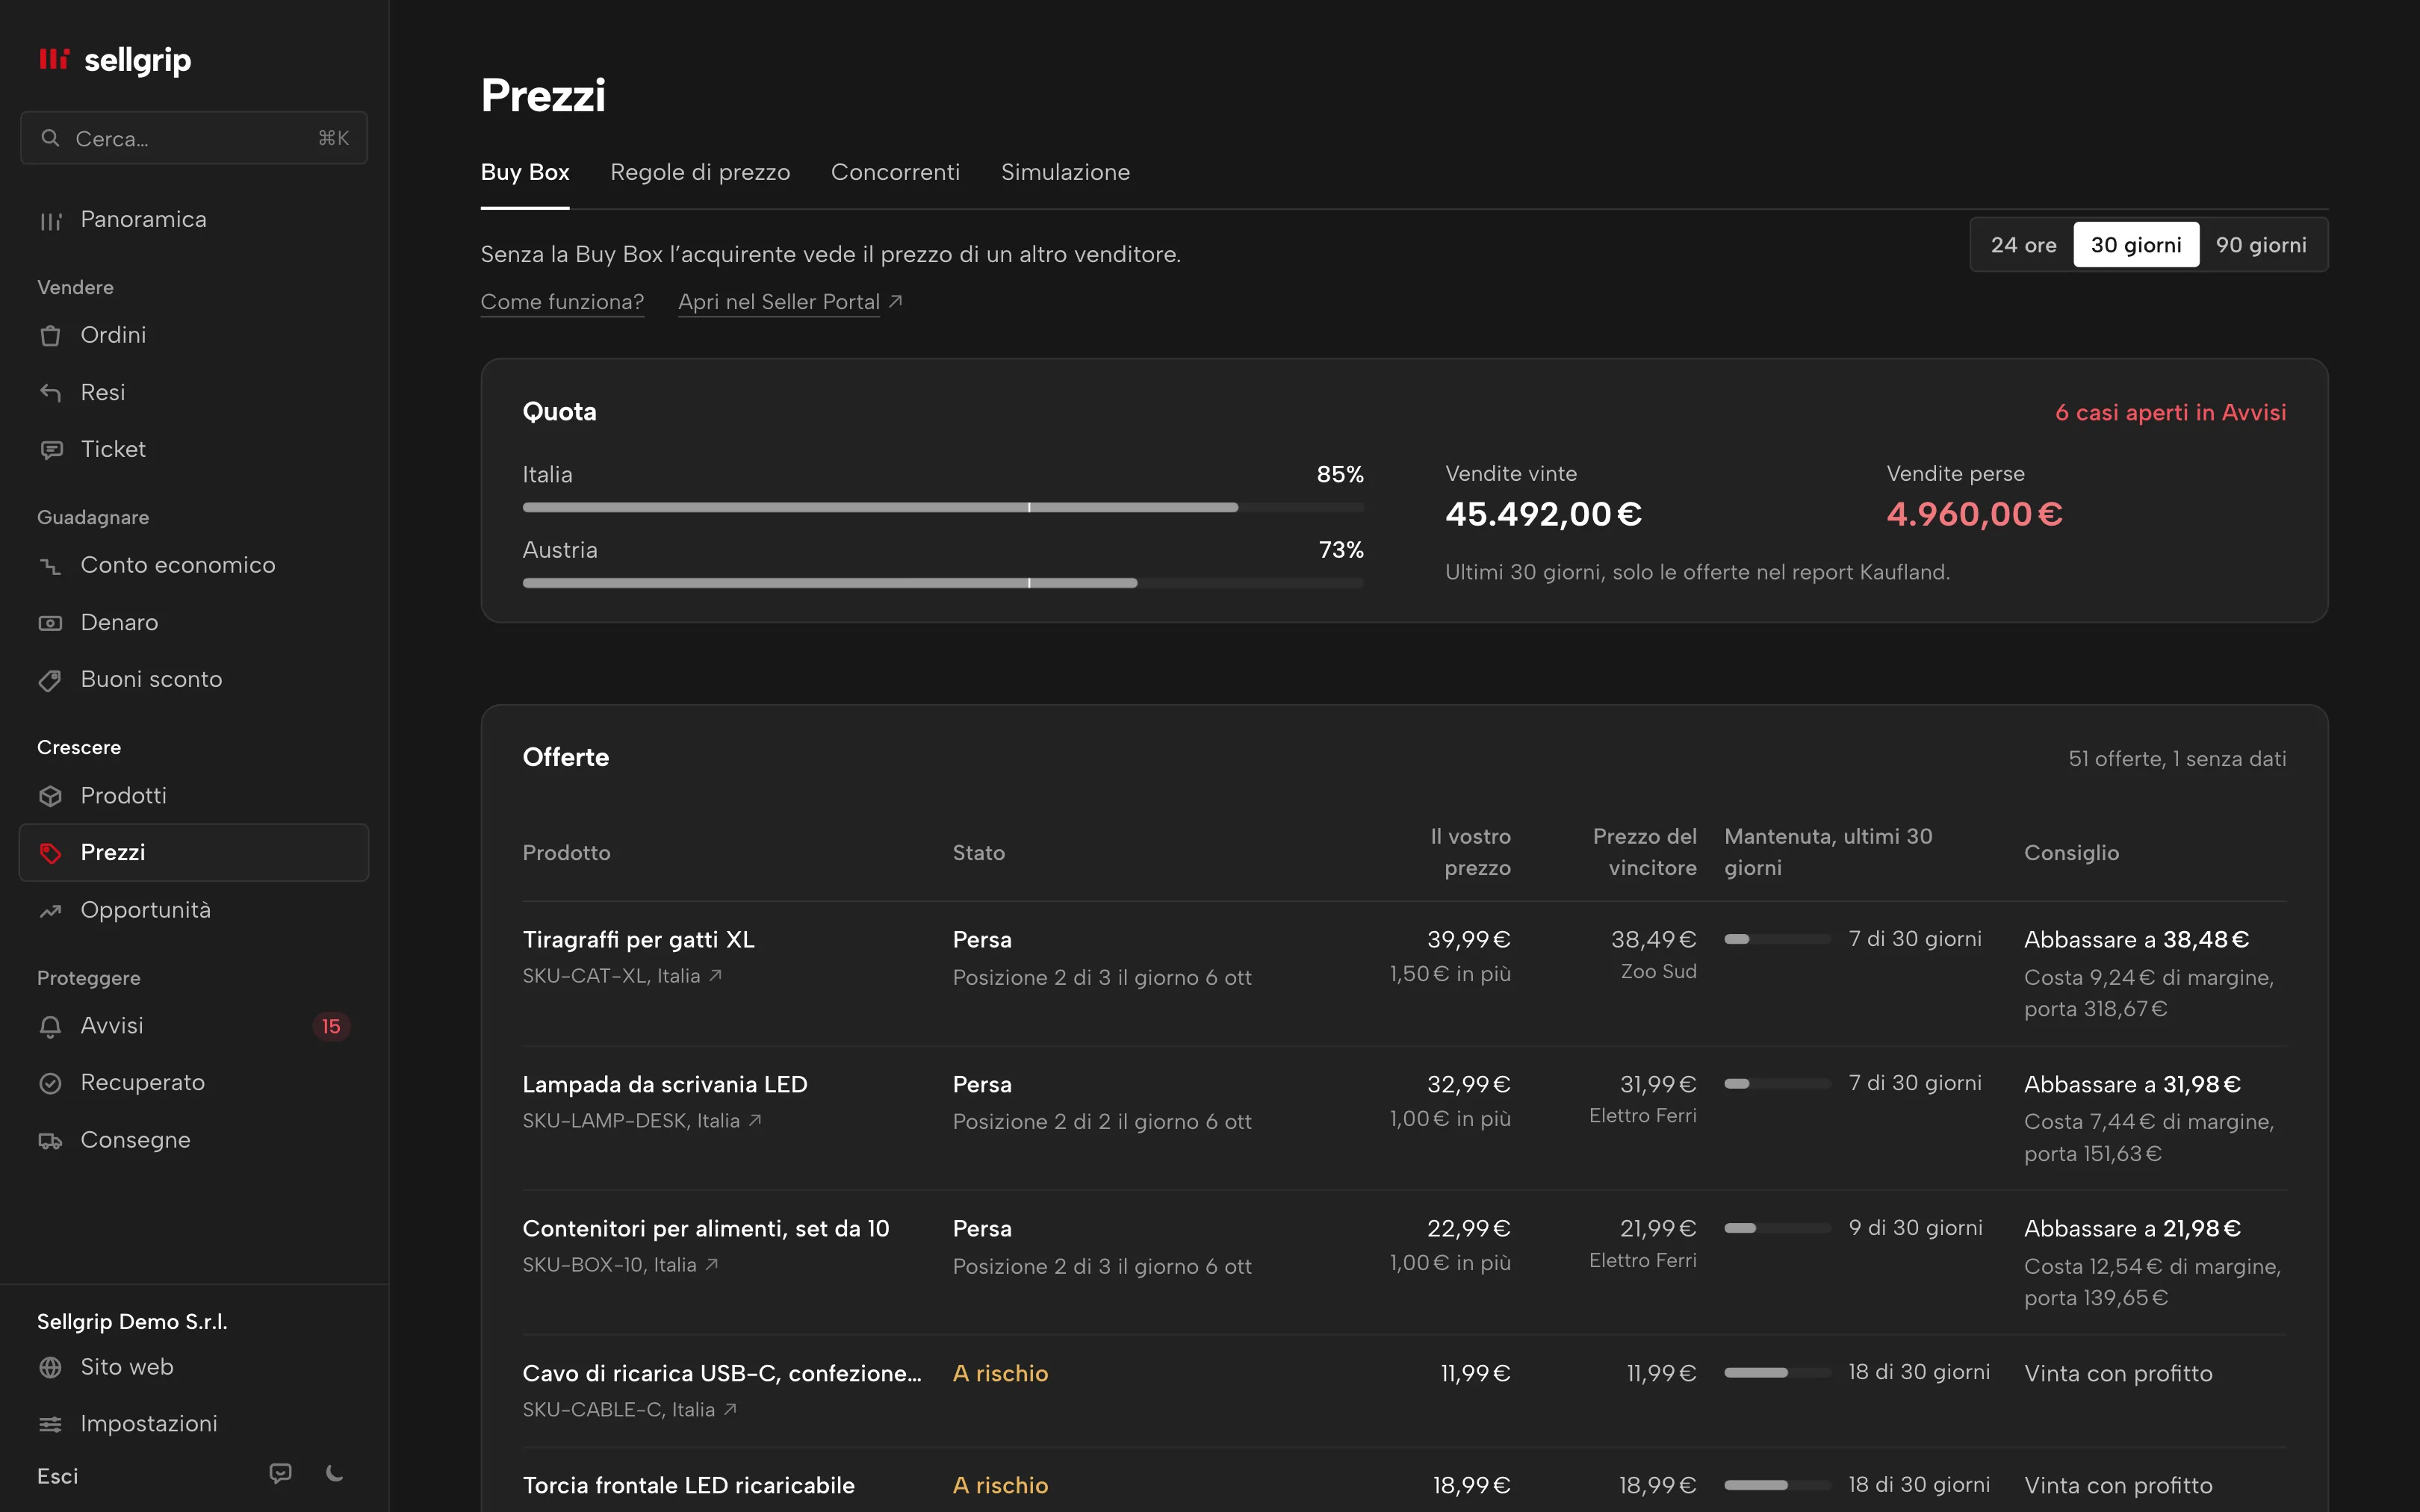This screenshot has width=2420, height=1512.
Task: Open the Denaro section
Action: coord(194,622)
